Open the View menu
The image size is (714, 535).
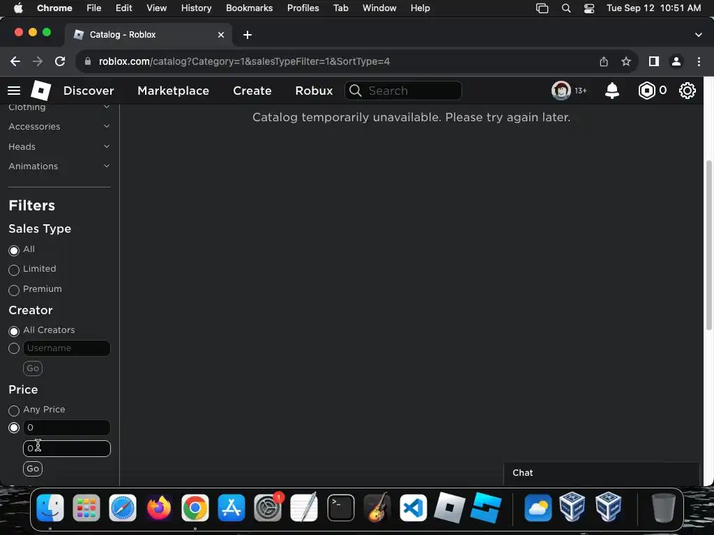156,8
